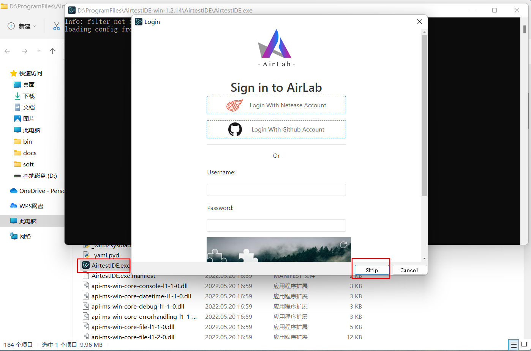Click the Netease logo icon in Login dialog
The width and height of the screenshot is (531, 351).
[x=235, y=105]
